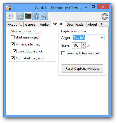Show the console log window icon
The image size is (117, 123).
[x=28, y=16]
